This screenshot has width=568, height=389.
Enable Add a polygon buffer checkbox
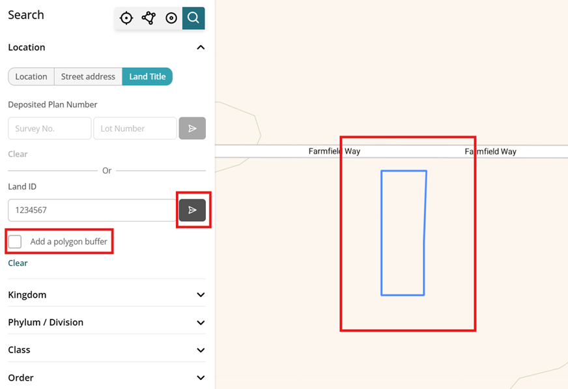15,242
